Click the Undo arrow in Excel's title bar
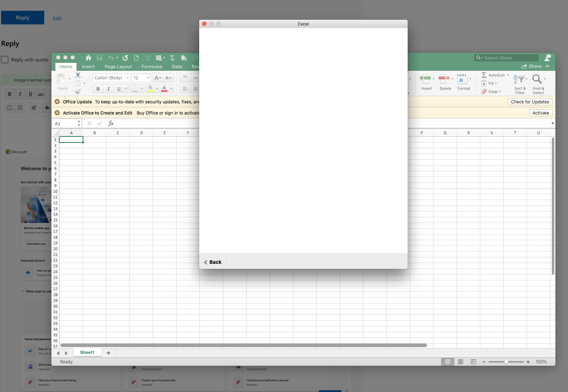 pyautogui.click(x=111, y=58)
